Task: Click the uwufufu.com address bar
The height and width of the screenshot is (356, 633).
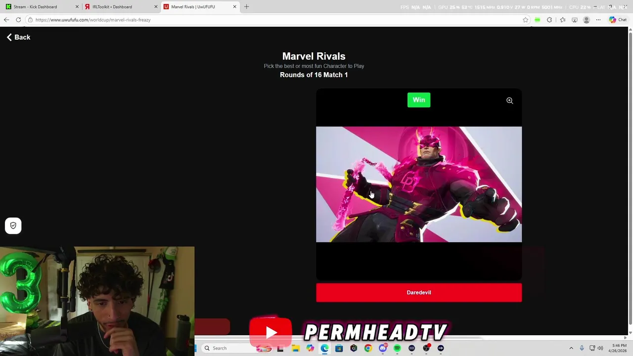Action: (277, 20)
